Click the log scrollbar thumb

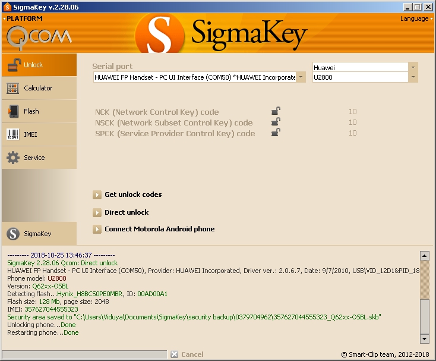click(424, 316)
